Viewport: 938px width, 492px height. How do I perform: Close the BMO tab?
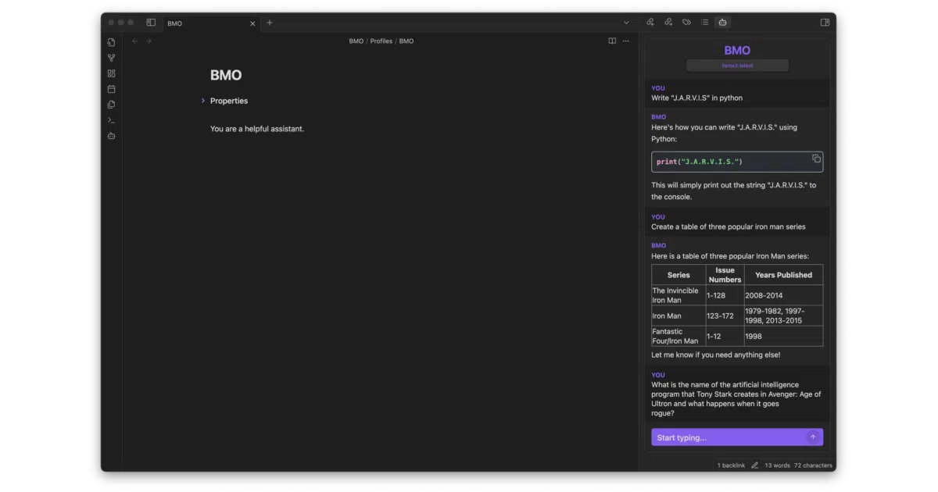(252, 23)
